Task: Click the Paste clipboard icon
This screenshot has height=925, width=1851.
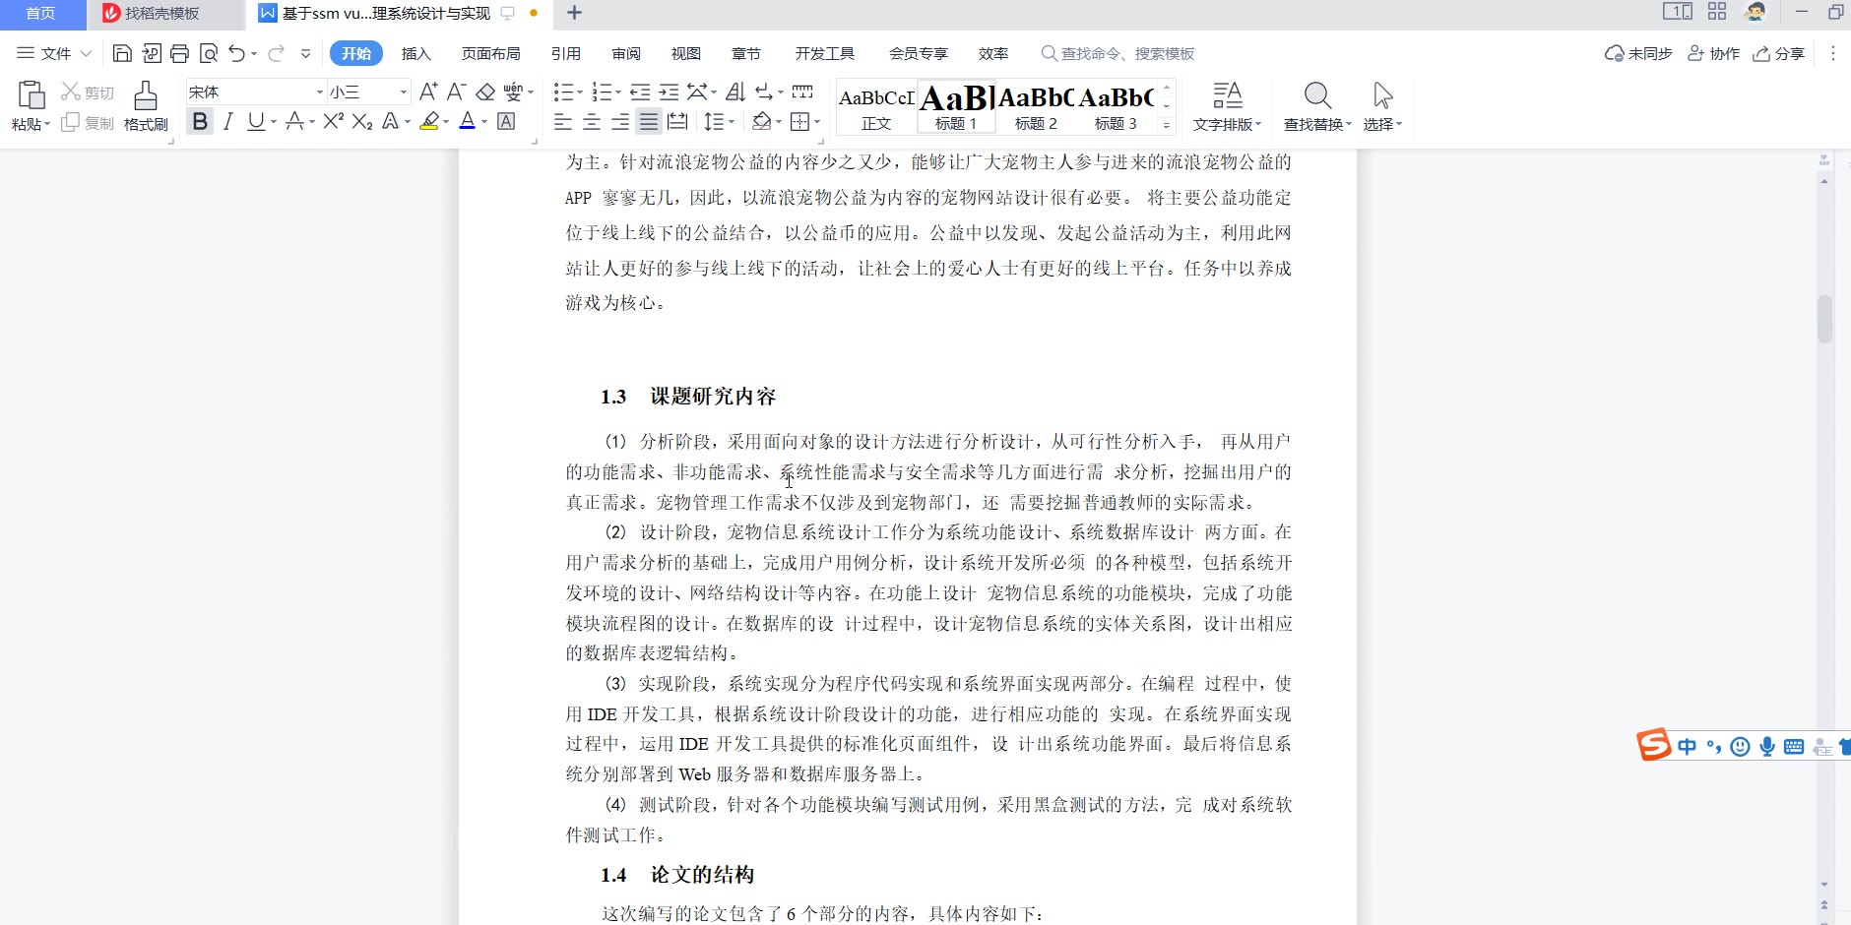Action: pyautogui.click(x=32, y=95)
